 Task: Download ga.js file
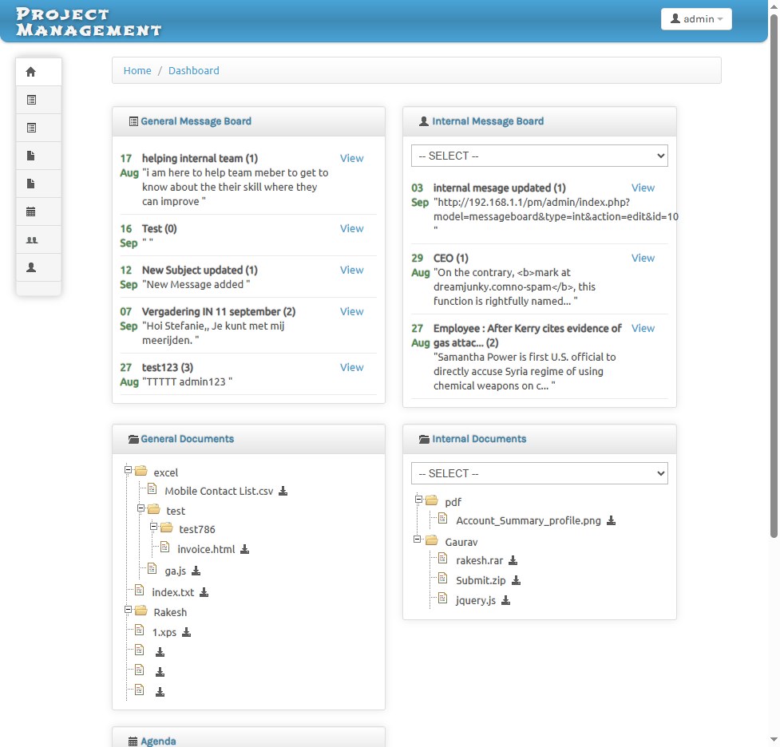tap(196, 571)
